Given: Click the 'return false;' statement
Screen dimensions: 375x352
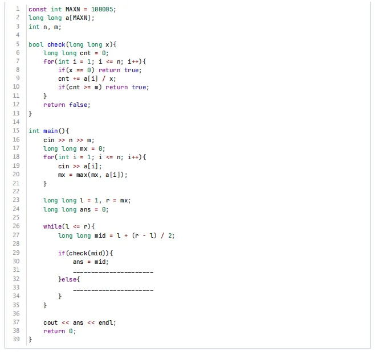Looking at the screenshot, I should click(67, 105).
